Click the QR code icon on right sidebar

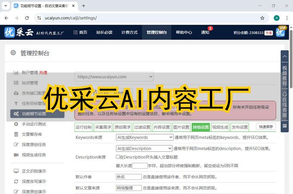(284, 126)
